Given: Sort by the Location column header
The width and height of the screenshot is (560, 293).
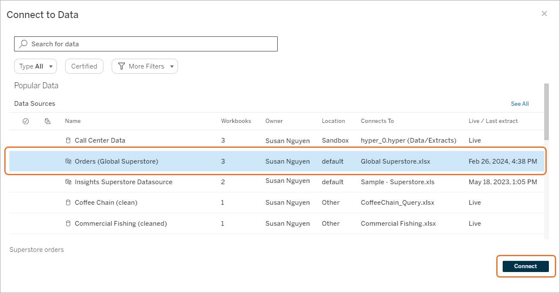Looking at the screenshot, I should [x=333, y=121].
